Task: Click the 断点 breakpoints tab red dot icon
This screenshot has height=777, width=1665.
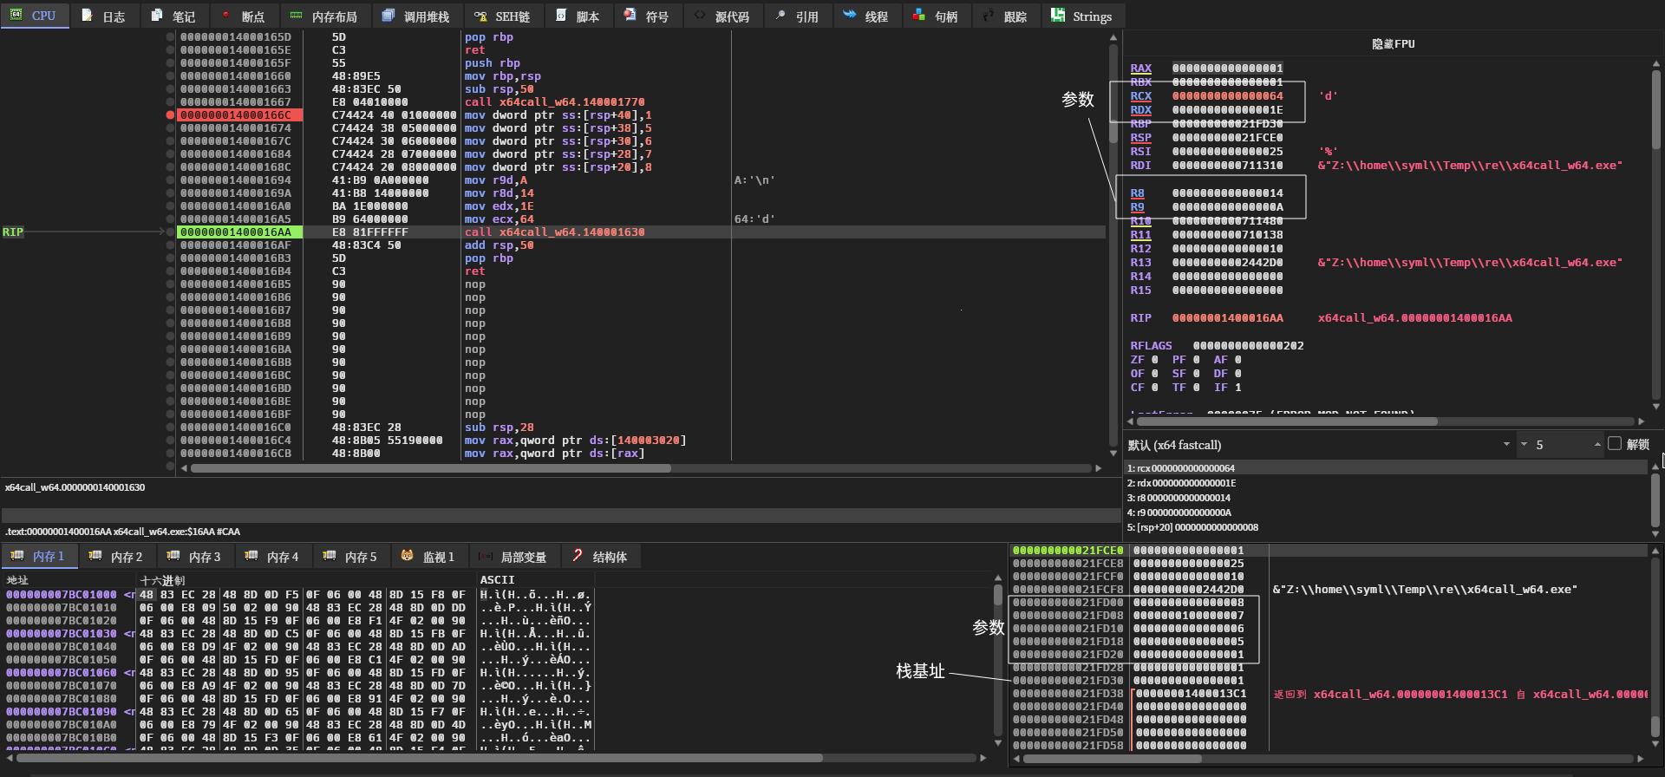Action: pos(225,16)
